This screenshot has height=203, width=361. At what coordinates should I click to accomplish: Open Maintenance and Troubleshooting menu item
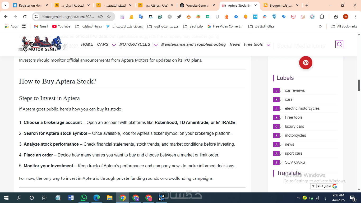click(193, 44)
